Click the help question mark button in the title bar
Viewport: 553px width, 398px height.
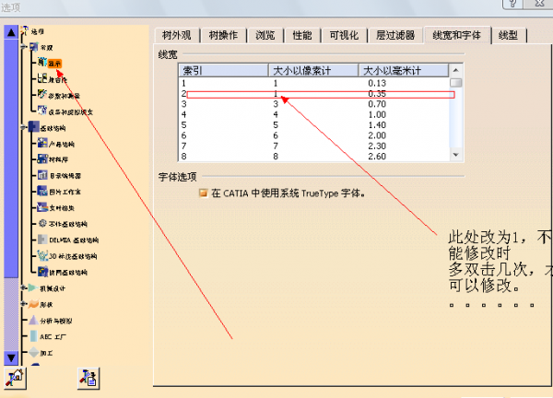click(513, 4)
